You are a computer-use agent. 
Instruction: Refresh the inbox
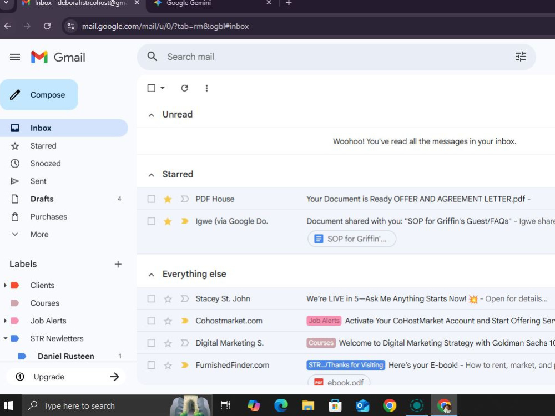pos(184,88)
